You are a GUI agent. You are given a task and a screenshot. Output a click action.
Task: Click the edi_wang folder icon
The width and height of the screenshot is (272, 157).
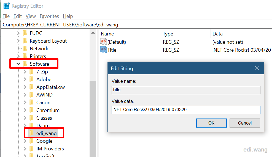(32, 133)
